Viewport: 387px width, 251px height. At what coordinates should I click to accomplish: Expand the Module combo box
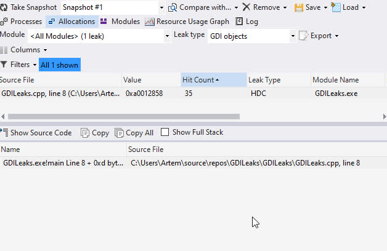click(167, 36)
